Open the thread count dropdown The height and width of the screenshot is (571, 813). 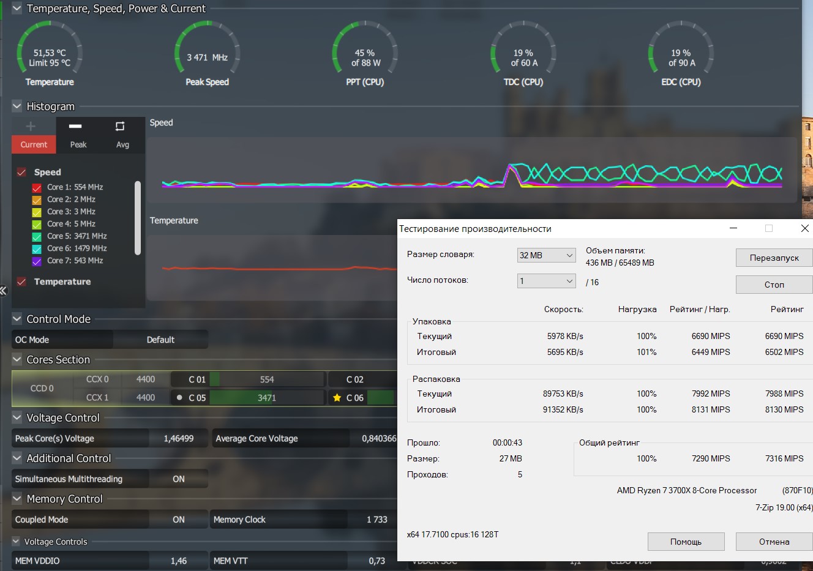pos(547,281)
